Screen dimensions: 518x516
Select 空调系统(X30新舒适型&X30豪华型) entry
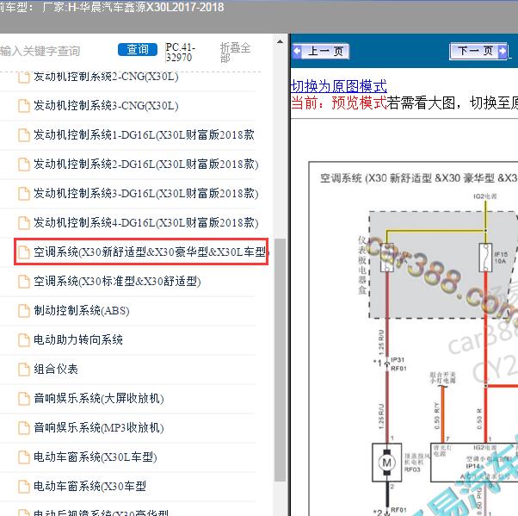coord(141,252)
